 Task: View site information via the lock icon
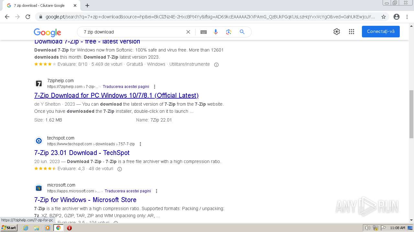tap(40, 17)
